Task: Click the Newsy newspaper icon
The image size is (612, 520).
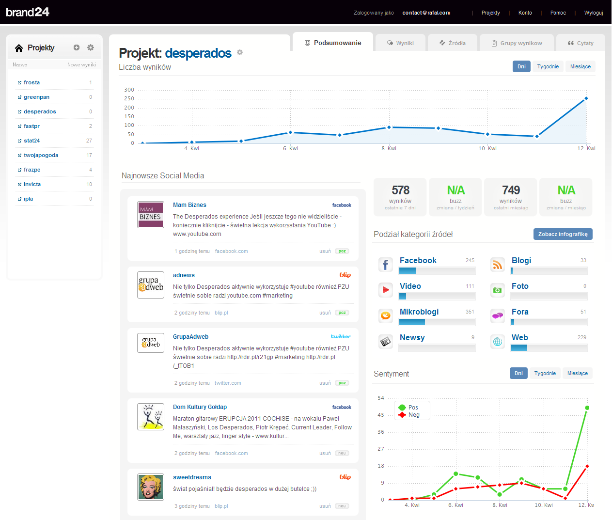Action: (386, 342)
